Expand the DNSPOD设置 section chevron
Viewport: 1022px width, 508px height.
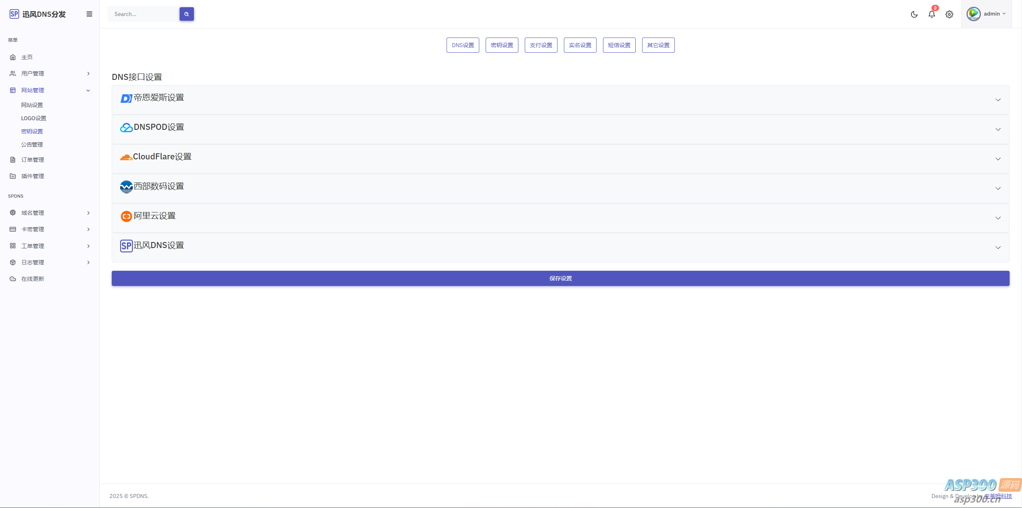998,129
